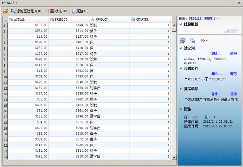243x167 pixels.
Task: Click the scrollbar up arrow
Action: pyautogui.click(x=174, y=25)
